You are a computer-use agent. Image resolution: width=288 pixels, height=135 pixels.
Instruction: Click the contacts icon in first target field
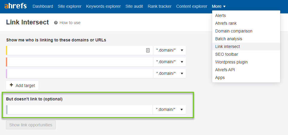click(148, 50)
